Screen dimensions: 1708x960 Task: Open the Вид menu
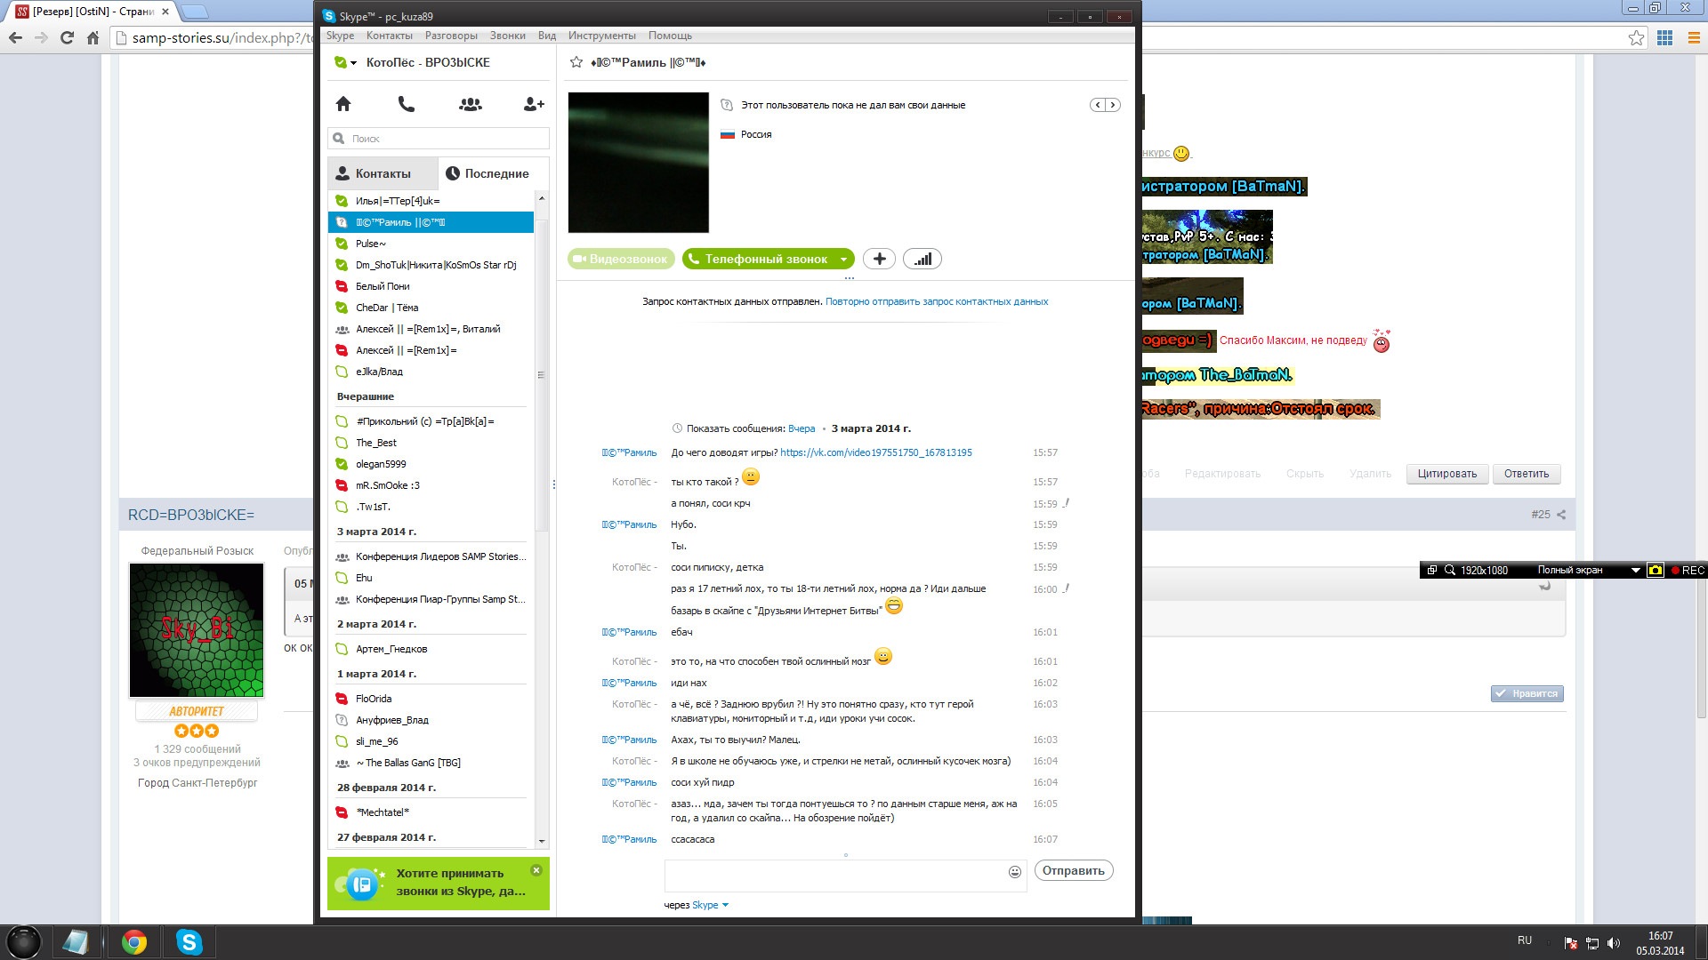[x=546, y=36]
